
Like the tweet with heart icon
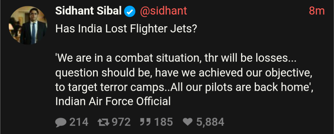[188, 122]
